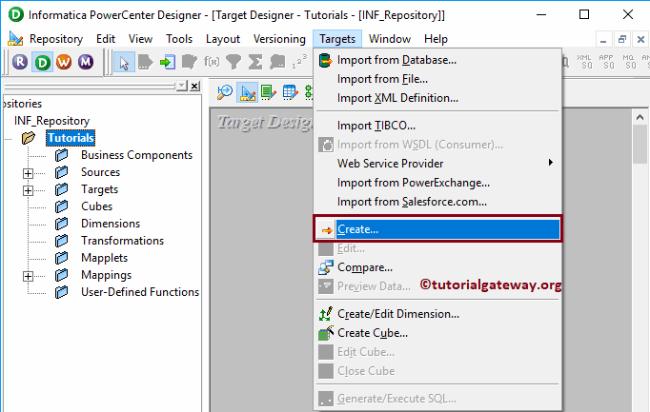The width and height of the screenshot is (650, 412).
Task: Select the arrow pointer tool
Action: (124, 62)
